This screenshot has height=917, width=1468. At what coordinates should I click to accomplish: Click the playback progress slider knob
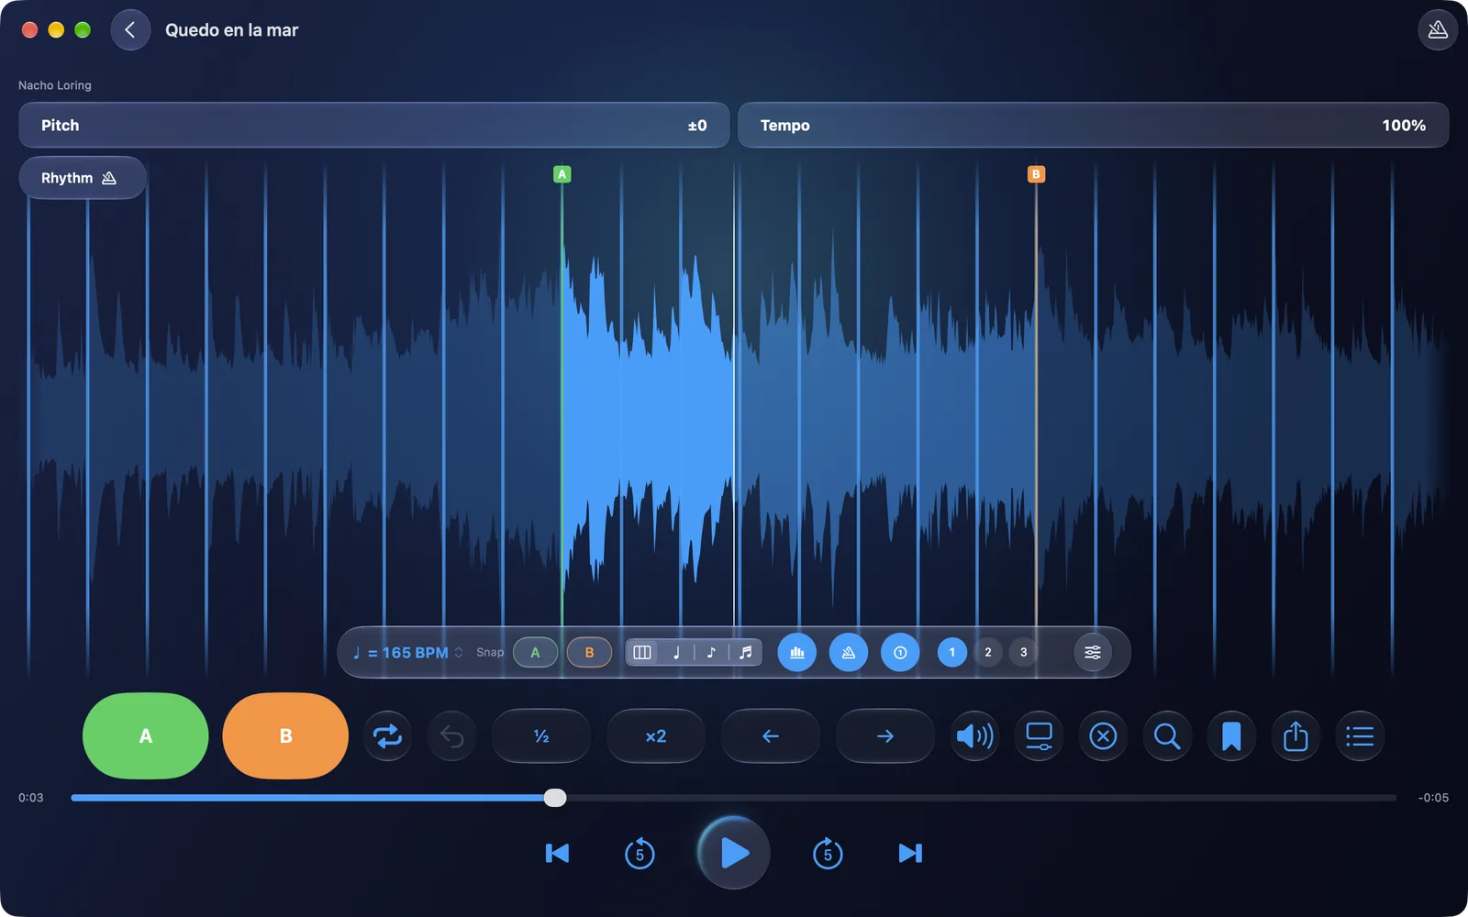pos(555,798)
